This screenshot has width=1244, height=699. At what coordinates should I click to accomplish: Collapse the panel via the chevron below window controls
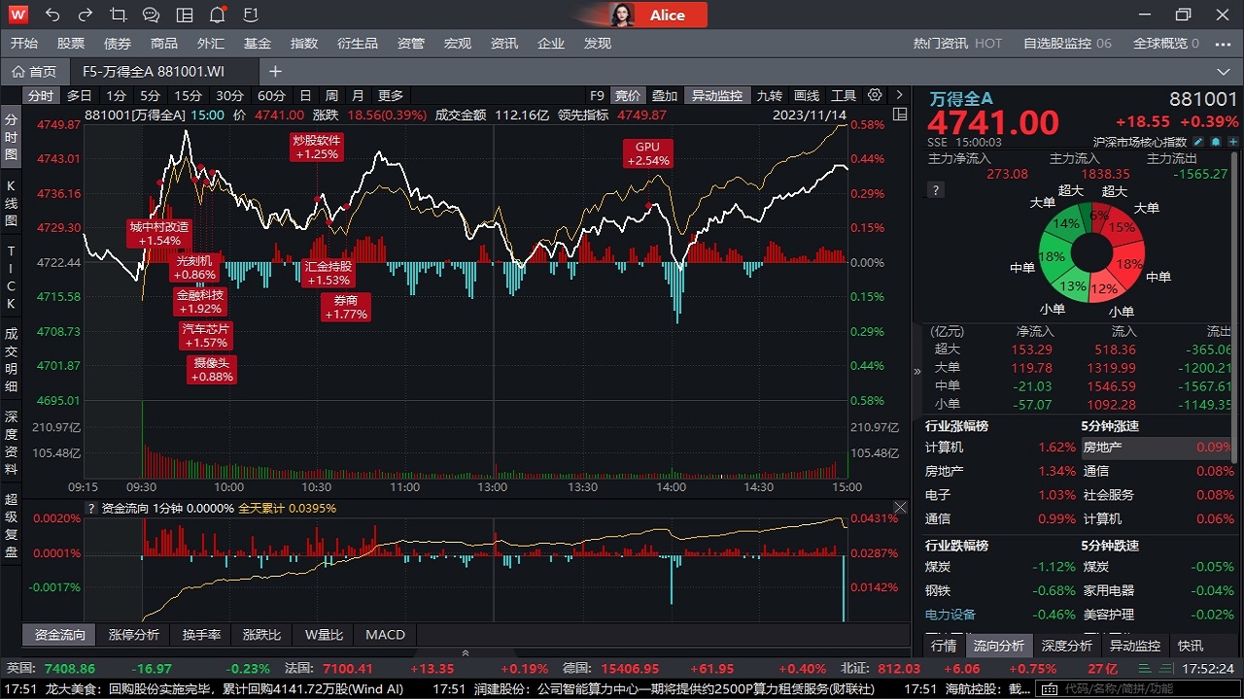pyautogui.click(x=1224, y=71)
